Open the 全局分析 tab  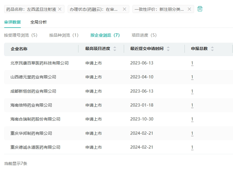(38, 22)
